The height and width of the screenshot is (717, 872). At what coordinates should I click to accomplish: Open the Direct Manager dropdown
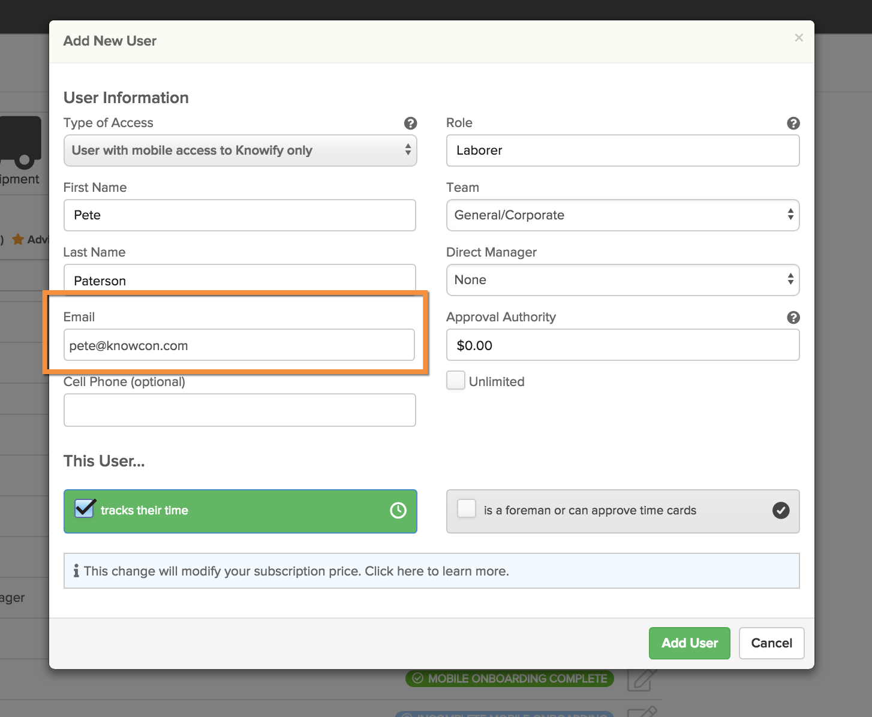[623, 280]
